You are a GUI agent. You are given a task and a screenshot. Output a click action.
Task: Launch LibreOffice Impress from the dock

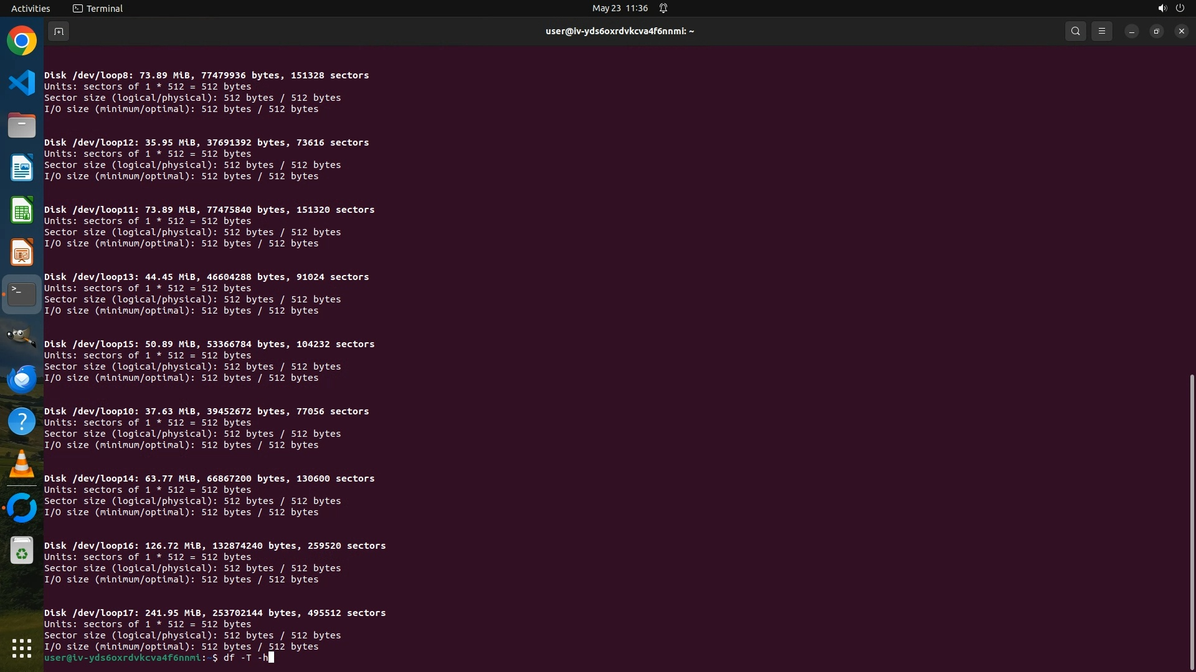pyautogui.click(x=22, y=253)
